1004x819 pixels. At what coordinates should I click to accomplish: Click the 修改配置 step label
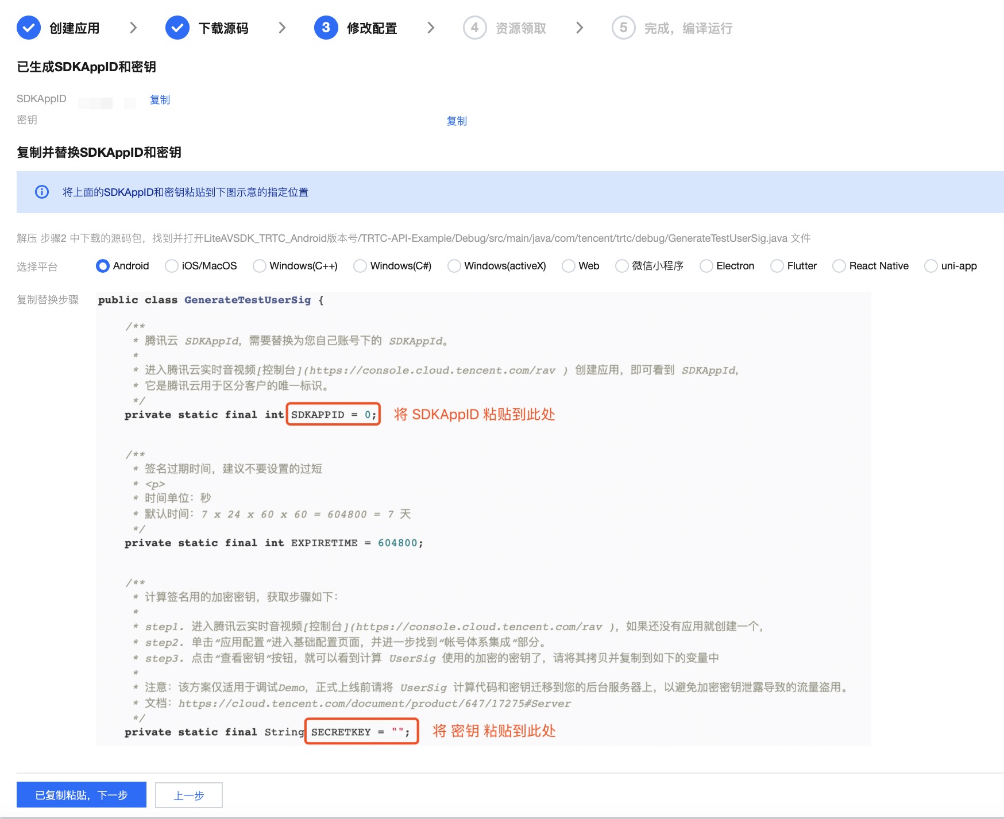click(x=372, y=28)
